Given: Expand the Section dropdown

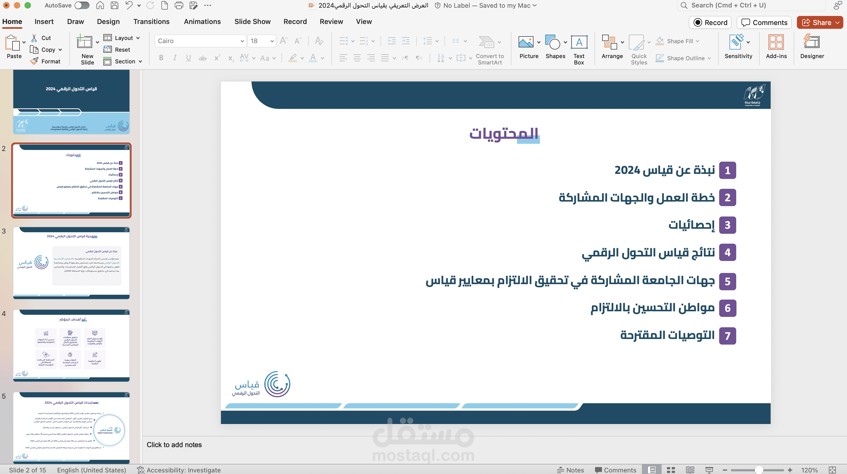Looking at the screenshot, I should [x=140, y=62].
